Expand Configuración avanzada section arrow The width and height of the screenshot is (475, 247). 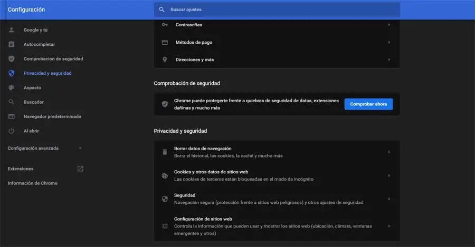point(80,149)
